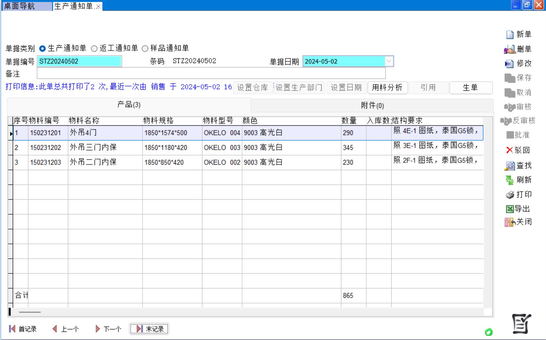Click the 驳回 red X icon
Viewport: 546px width, 340px height.
tap(510, 150)
